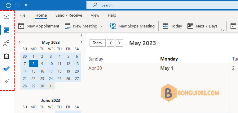Expand the New Meeting dropdown arrow
The width and height of the screenshot is (238, 113).
101,26
